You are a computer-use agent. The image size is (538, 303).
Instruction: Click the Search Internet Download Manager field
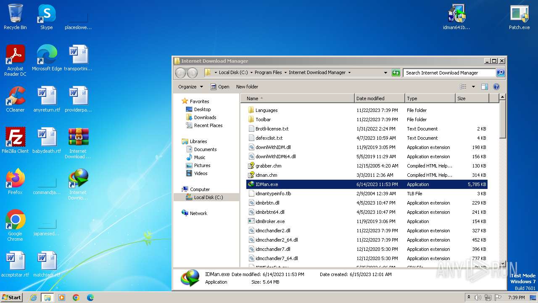pyautogui.click(x=449, y=73)
